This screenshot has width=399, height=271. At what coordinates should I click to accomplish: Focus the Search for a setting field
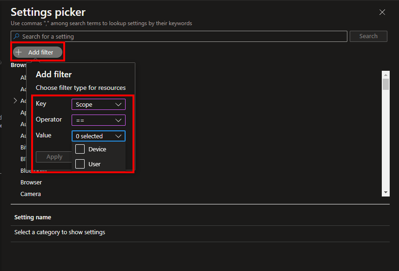coord(181,36)
